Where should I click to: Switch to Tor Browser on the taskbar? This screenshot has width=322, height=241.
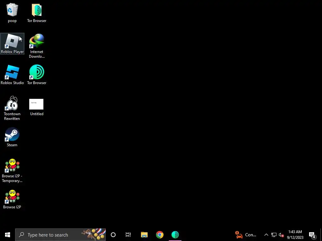[x=175, y=235]
